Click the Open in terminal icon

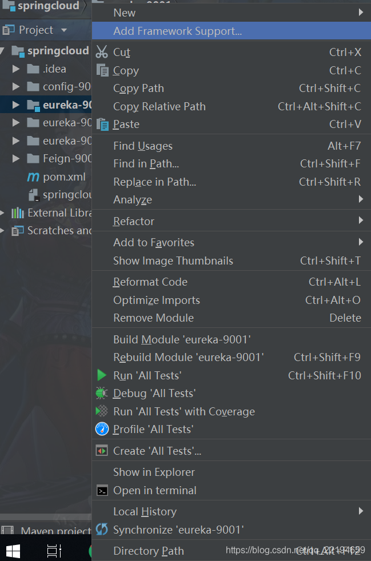coord(102,490)
